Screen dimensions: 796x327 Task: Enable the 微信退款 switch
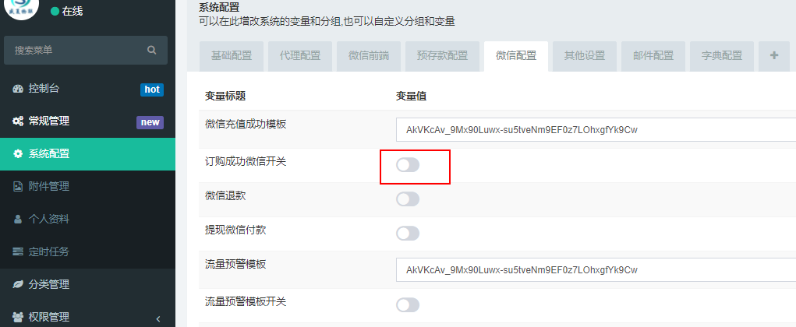[408, 199]
